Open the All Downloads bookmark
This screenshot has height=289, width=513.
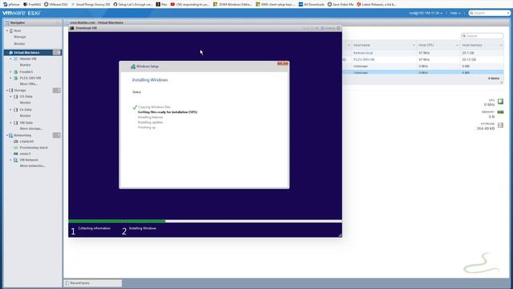point(312,4)
